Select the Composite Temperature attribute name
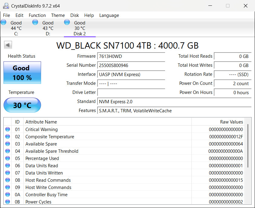This screenshot has height=208, width=255. click(50, 137)
